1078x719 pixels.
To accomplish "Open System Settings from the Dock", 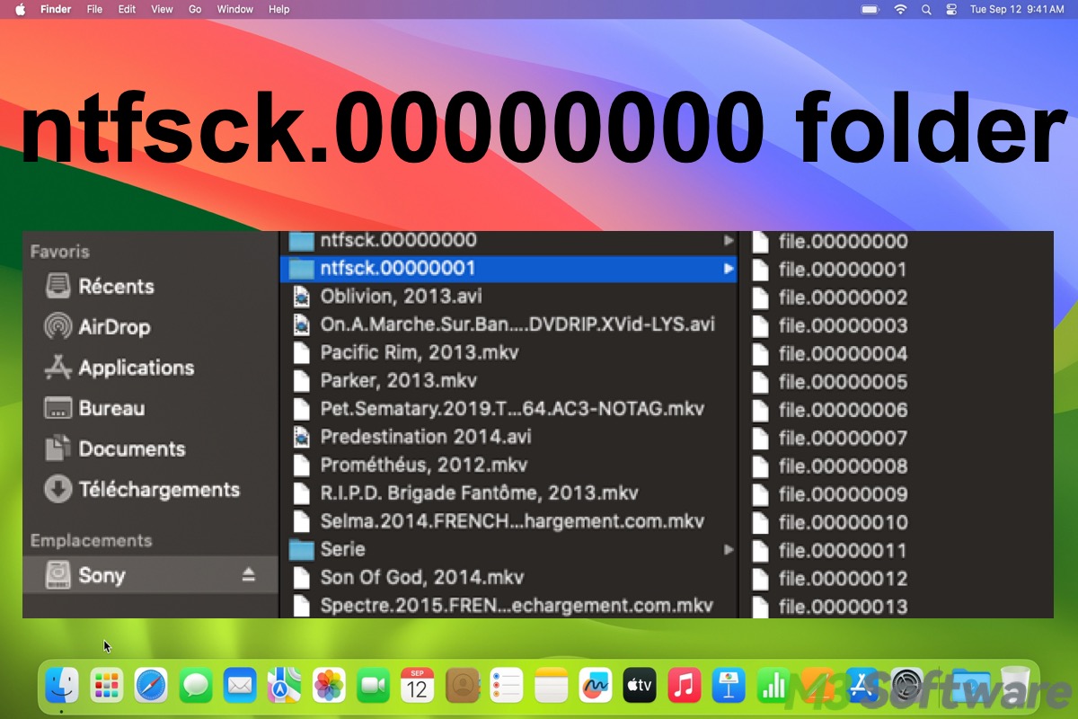I will [907, 685].
